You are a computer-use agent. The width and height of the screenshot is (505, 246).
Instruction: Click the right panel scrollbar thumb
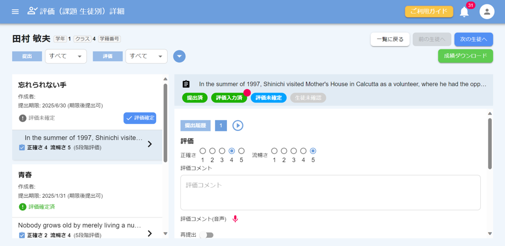(x=490, y=144)
